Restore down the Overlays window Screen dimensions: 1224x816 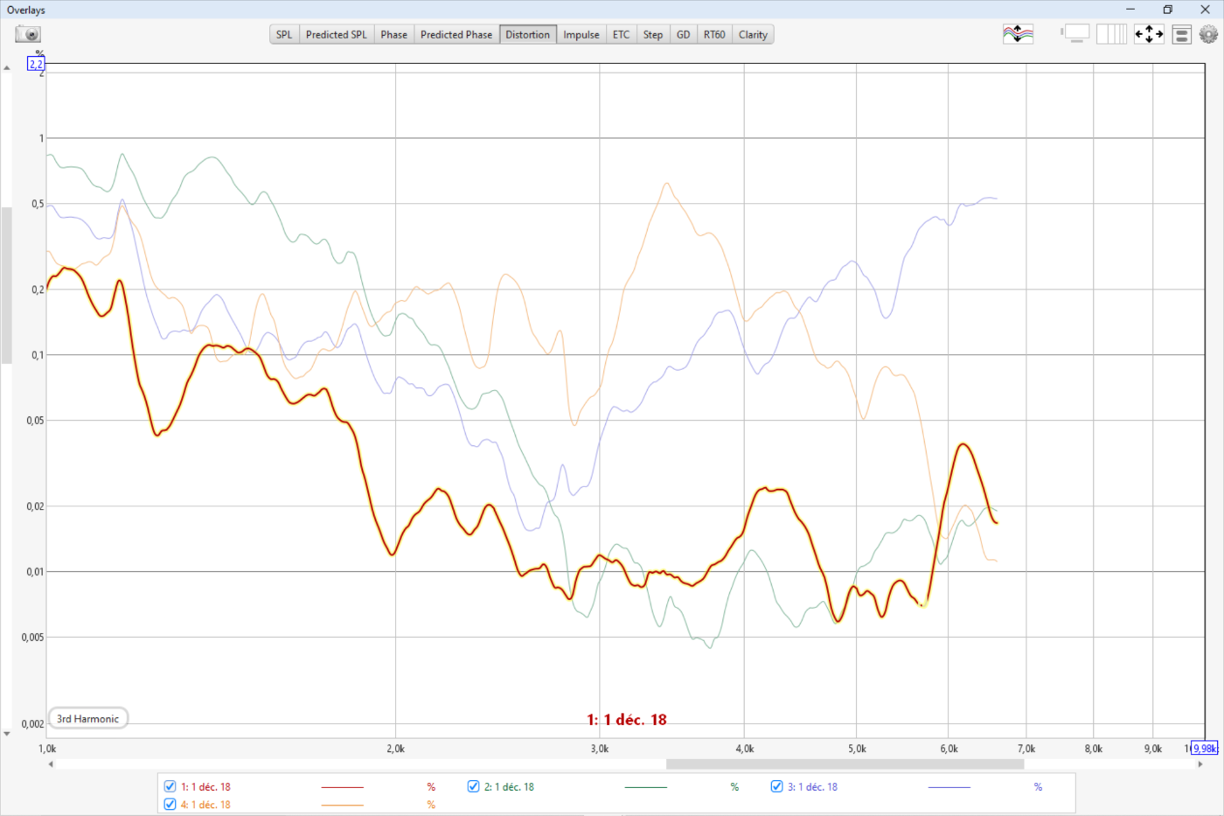pos(1167,10)
